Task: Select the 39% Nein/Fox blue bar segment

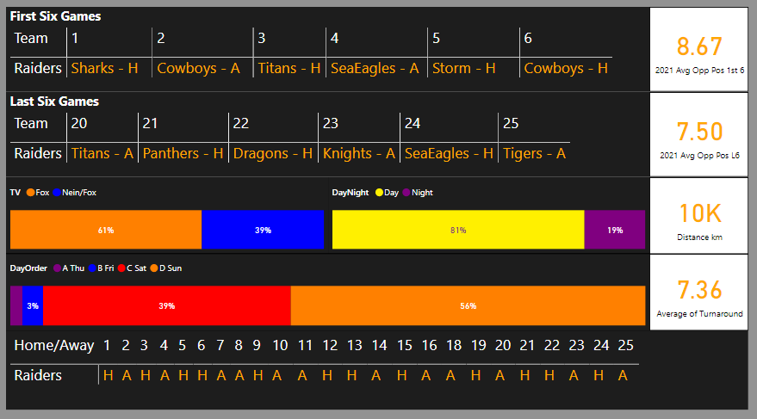Action: tap(263, 230)
